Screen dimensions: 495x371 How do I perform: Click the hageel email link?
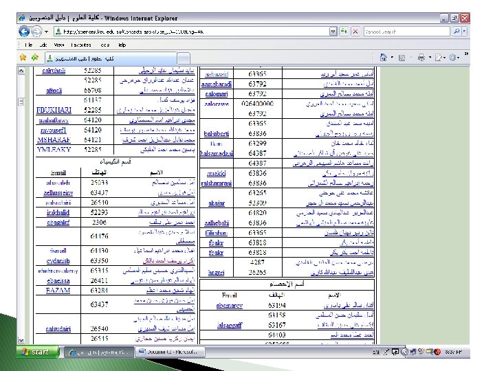click(217, 273)
